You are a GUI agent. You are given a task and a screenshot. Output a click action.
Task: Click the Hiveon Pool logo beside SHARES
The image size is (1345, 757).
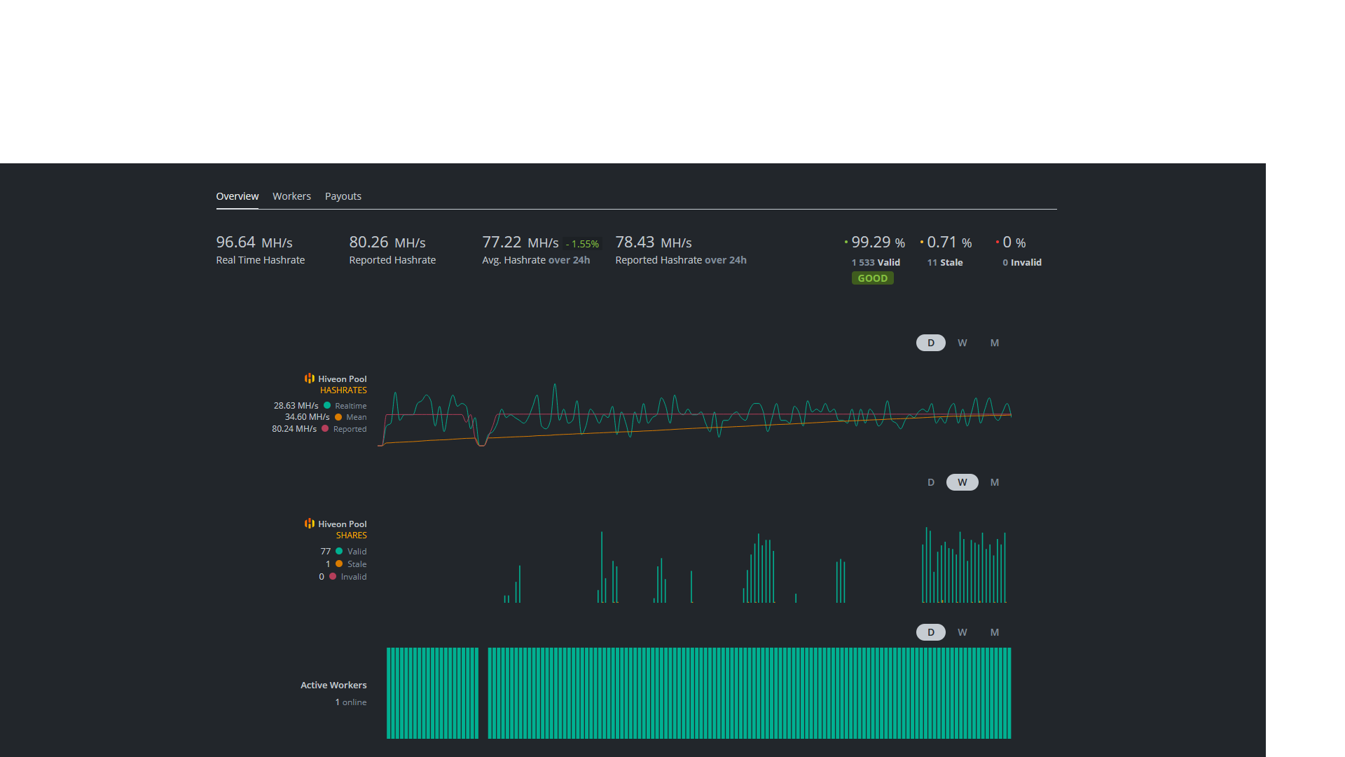click(x=310, y=524)
